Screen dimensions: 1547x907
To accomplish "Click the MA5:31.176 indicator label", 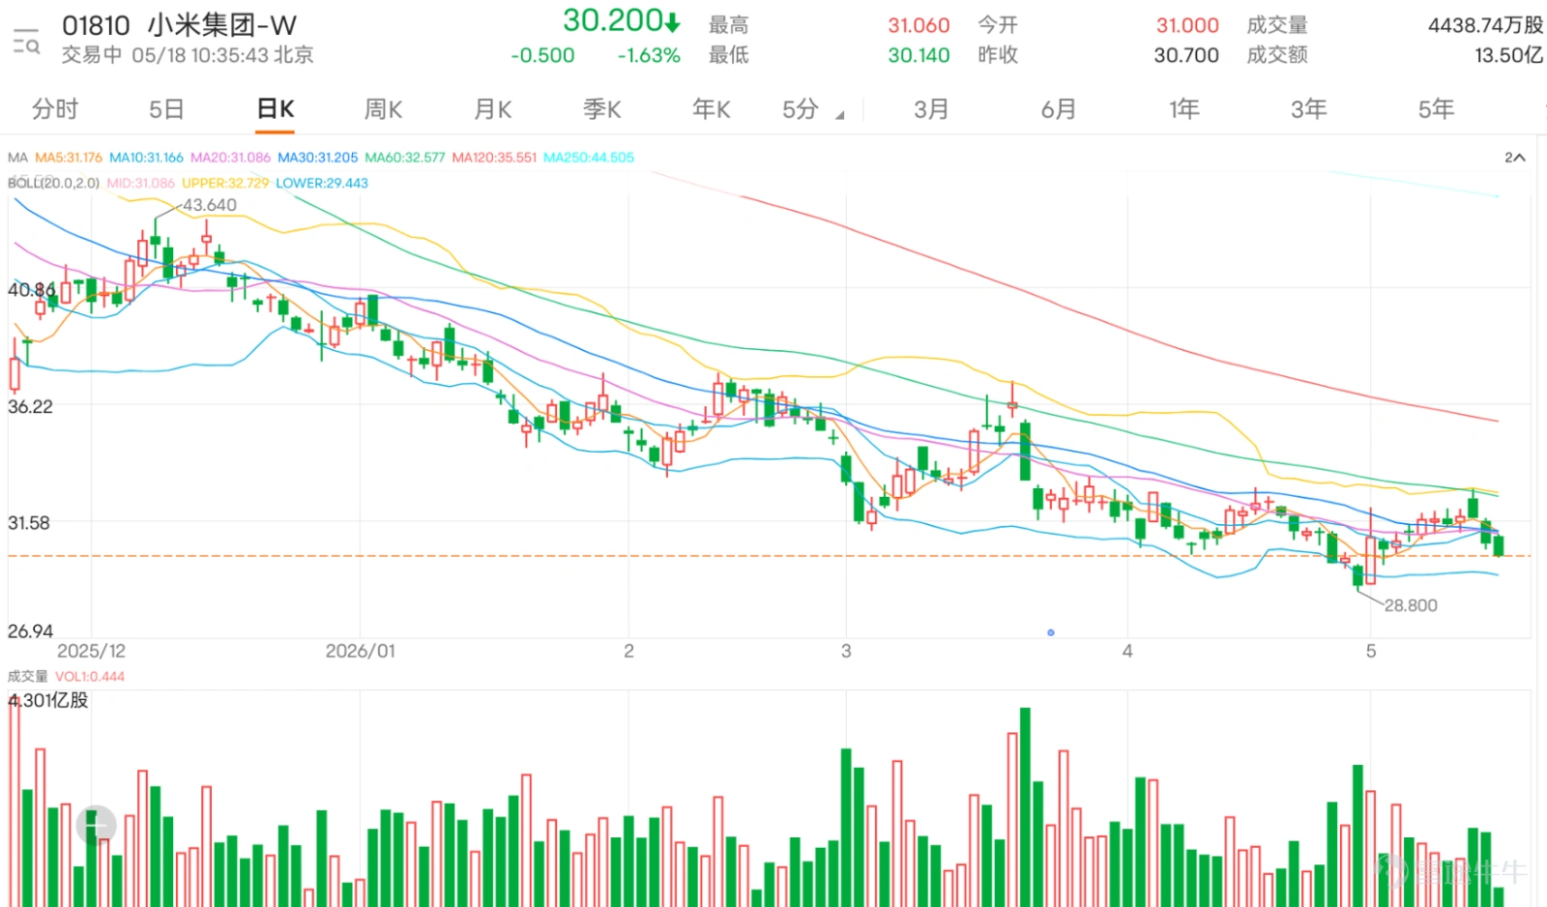I will coord(69,157).
